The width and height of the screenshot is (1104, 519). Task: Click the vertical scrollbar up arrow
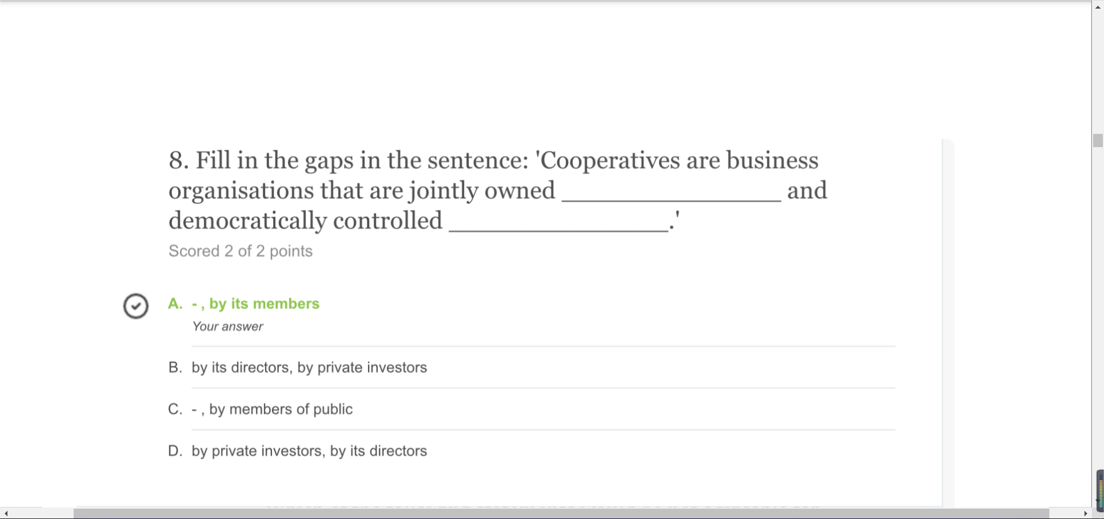coord(1098,5)
